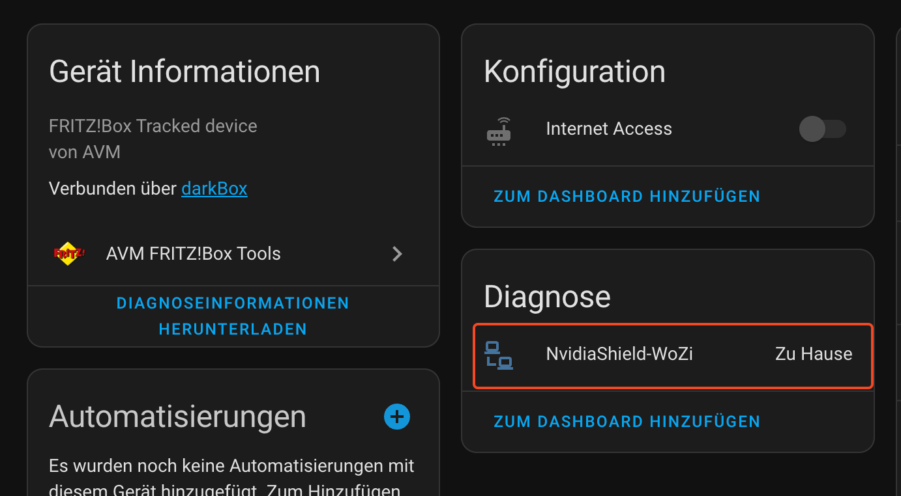Download diagnostics via Diagnoseinformationen Herunterladen
The image size is (901, 496).
pyautogui.click(x=233, y=316)
